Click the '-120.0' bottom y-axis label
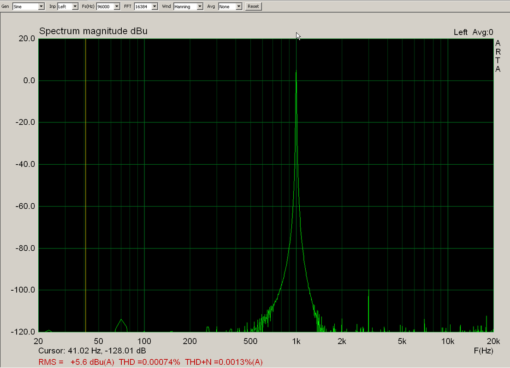Screen dimensions: 510x368 [23, 332]
